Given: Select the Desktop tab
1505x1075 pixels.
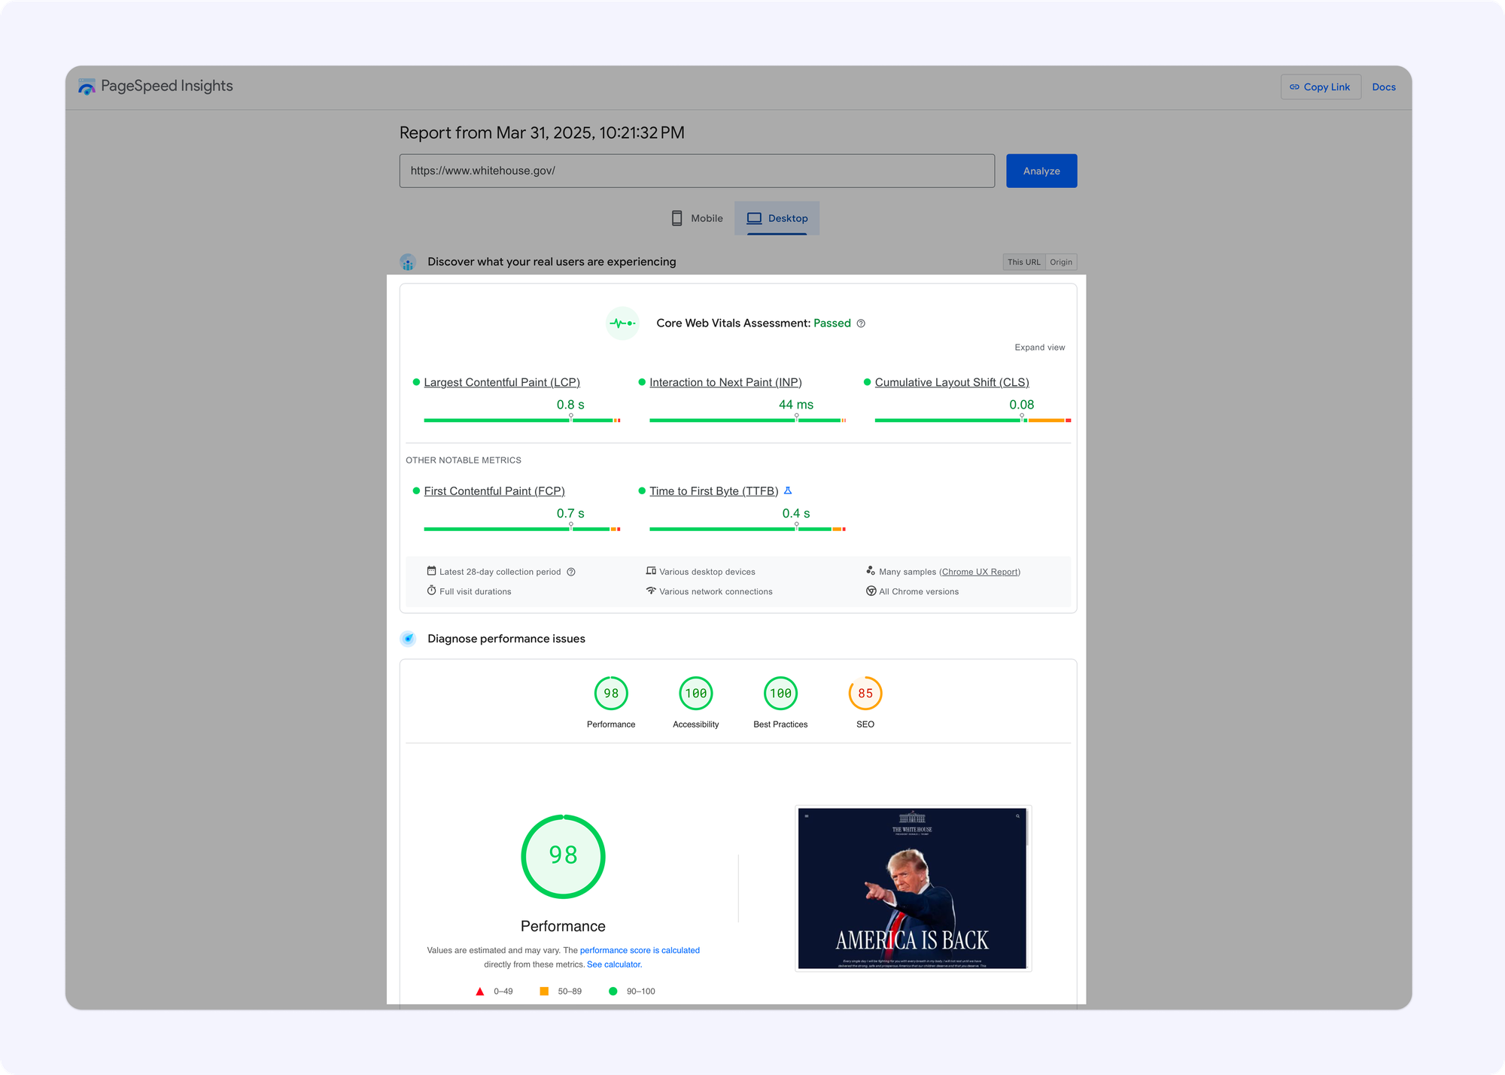Looking at the screenshot, I should coord(777,218).
